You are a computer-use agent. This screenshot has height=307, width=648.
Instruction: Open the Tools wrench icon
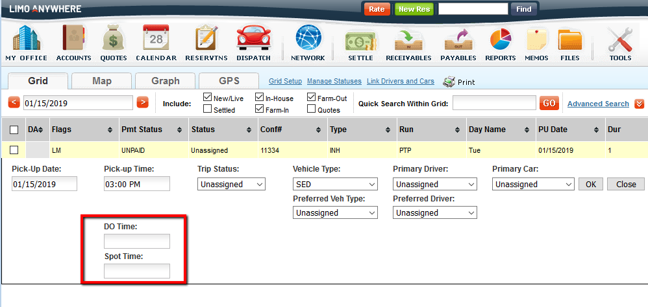coord(620,38)
